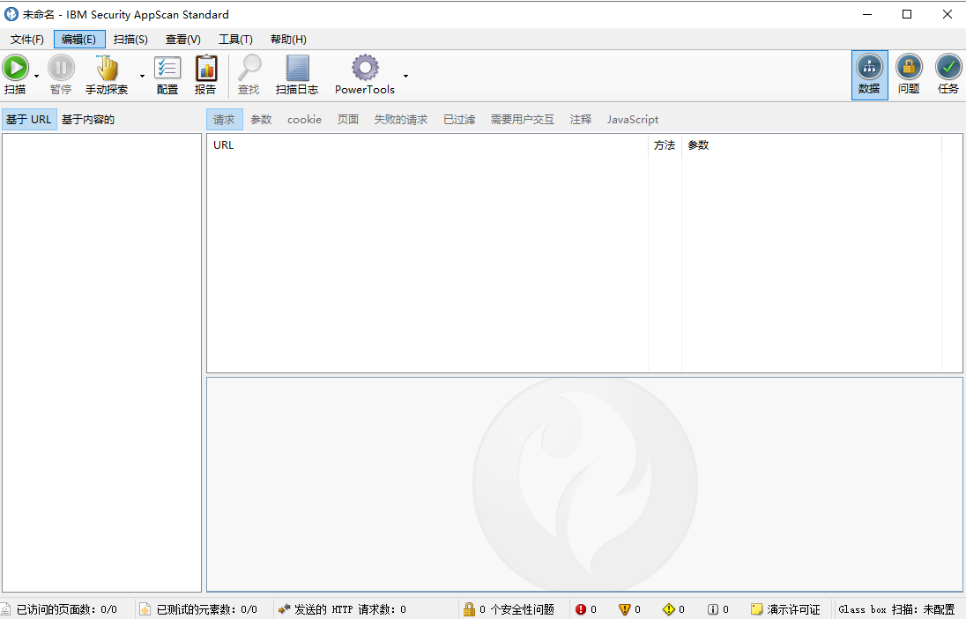Select the 参数 tab

coord(261,120)
